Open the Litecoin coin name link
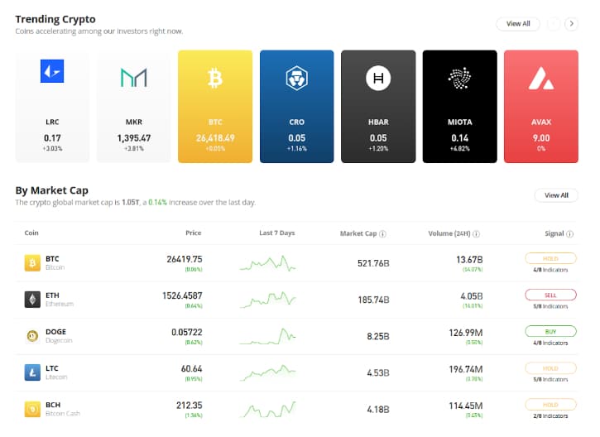Screen dimensions: 600x437 coord(56,377)
